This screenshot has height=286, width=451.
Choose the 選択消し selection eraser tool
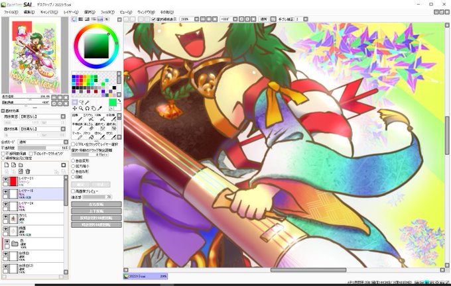click(x=111, y=126)
